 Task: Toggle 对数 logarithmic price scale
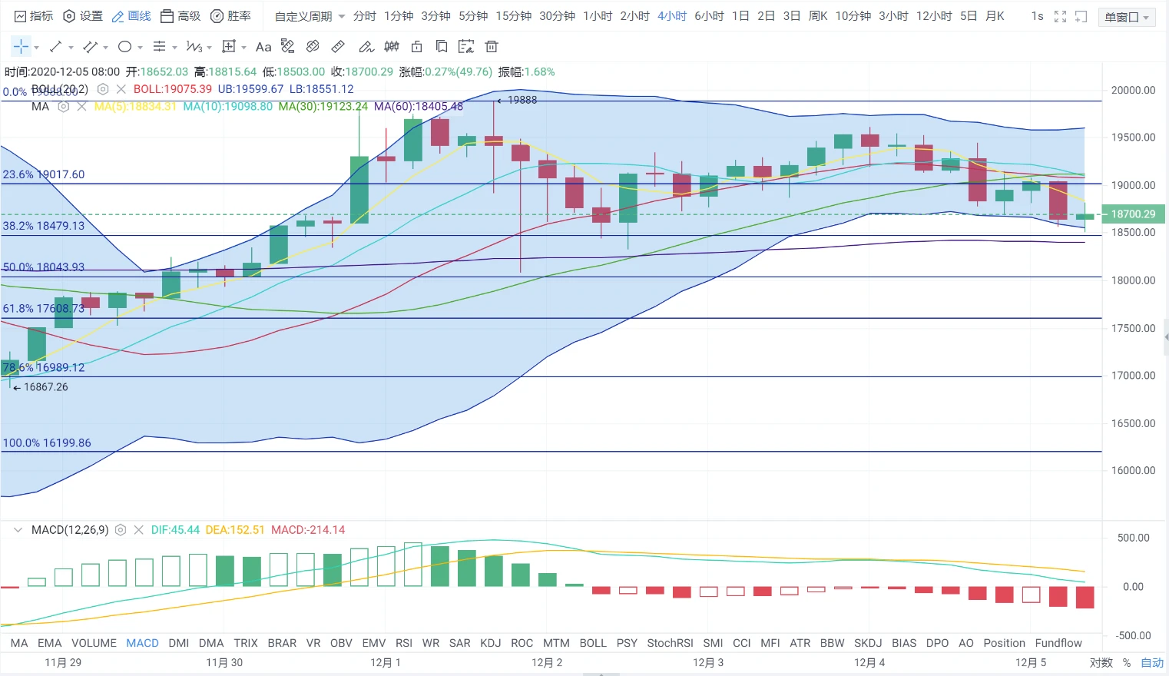coord(1101,662)
